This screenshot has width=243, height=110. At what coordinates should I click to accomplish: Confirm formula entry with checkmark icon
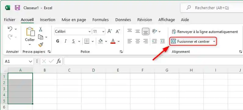point(51,61)
